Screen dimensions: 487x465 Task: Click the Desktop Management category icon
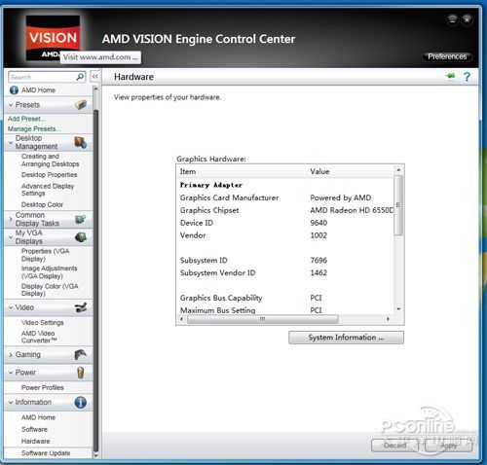80,143
